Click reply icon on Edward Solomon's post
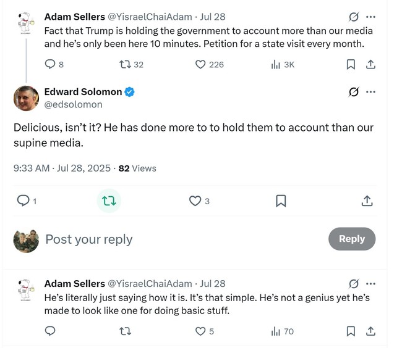Image resolution: width=402 pixels, height=348 pixels. pos(23,201)
